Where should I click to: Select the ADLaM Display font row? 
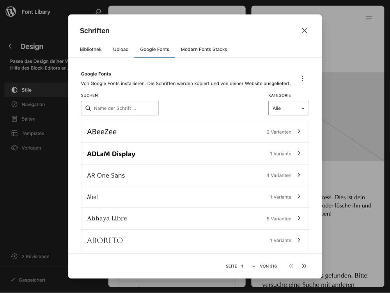pyautogui.click(x=195, y=154)
